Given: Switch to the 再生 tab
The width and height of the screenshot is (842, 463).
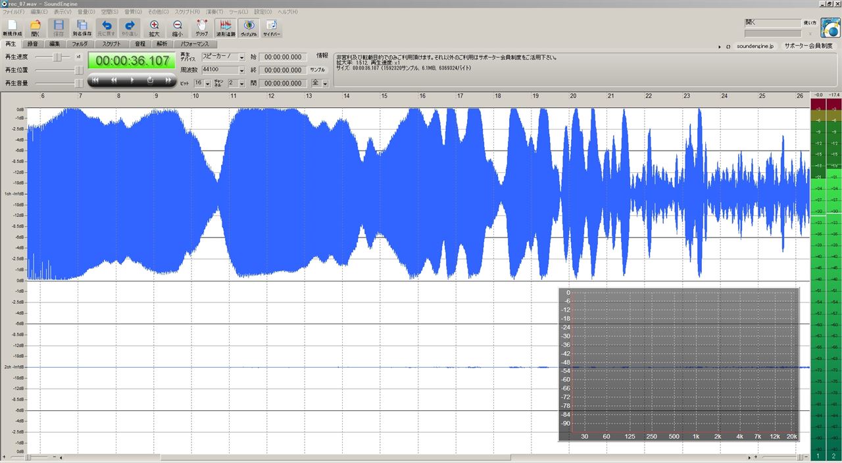Looking at the screenshot, I should [x=11, y=44].
